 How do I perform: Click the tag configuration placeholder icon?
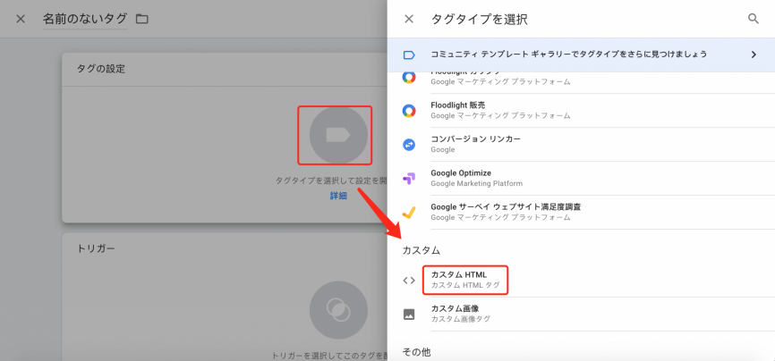click(338, 135)
